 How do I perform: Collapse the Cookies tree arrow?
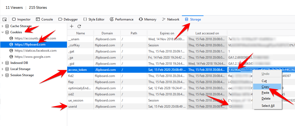(2, 32)
